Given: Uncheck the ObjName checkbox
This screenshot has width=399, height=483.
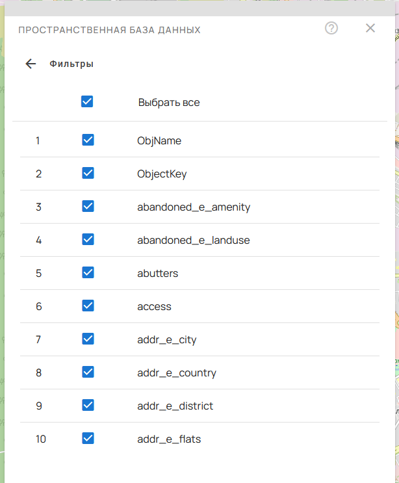Looking at the screenshot, I should (x=88, y=140).
